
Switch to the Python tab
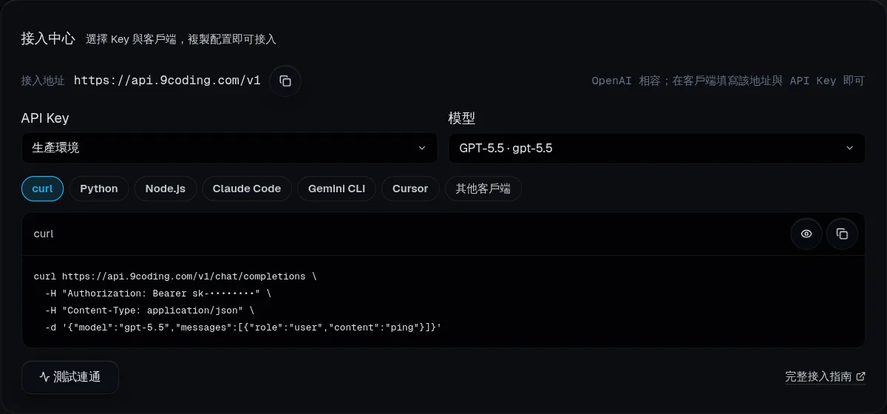pyautogui.click(x=99, y=189)
